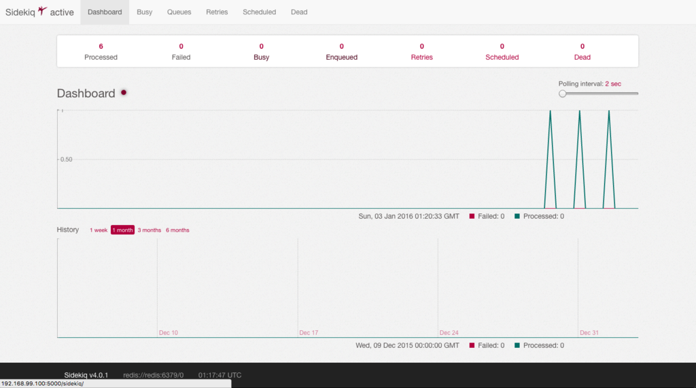This screenshot has height=388, width=696.
Task: Select the 3 months history range
Action: 149,230
